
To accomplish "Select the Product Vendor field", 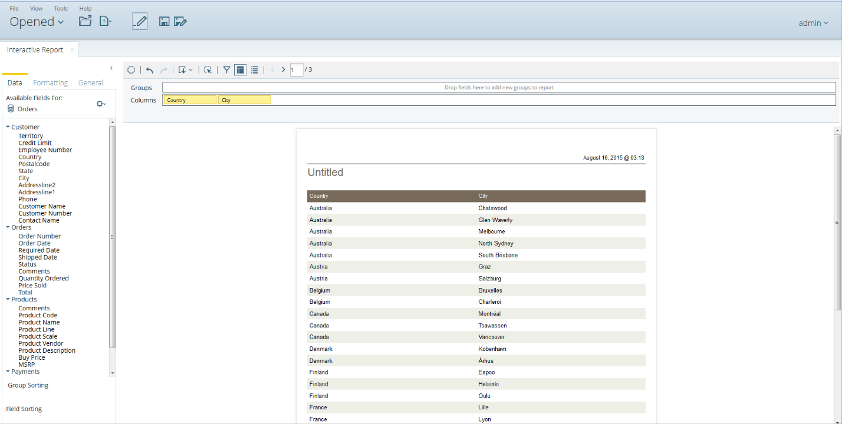I will coord(41,344).
